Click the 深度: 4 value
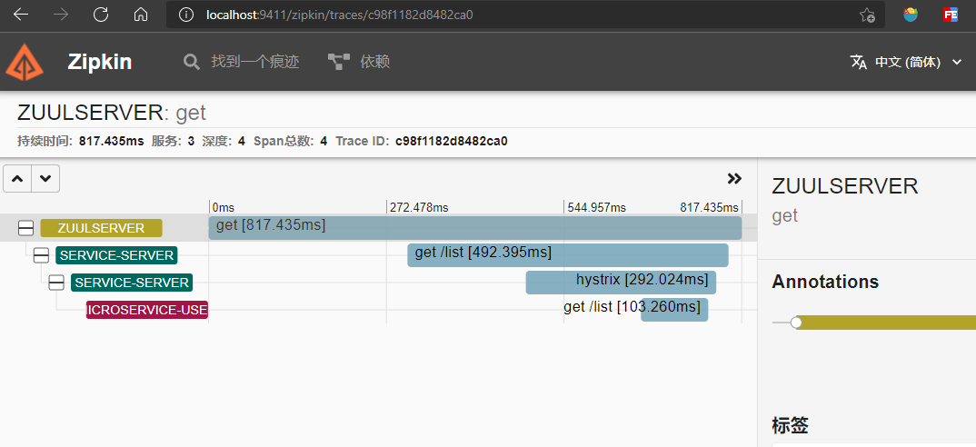 pos(242,142)
